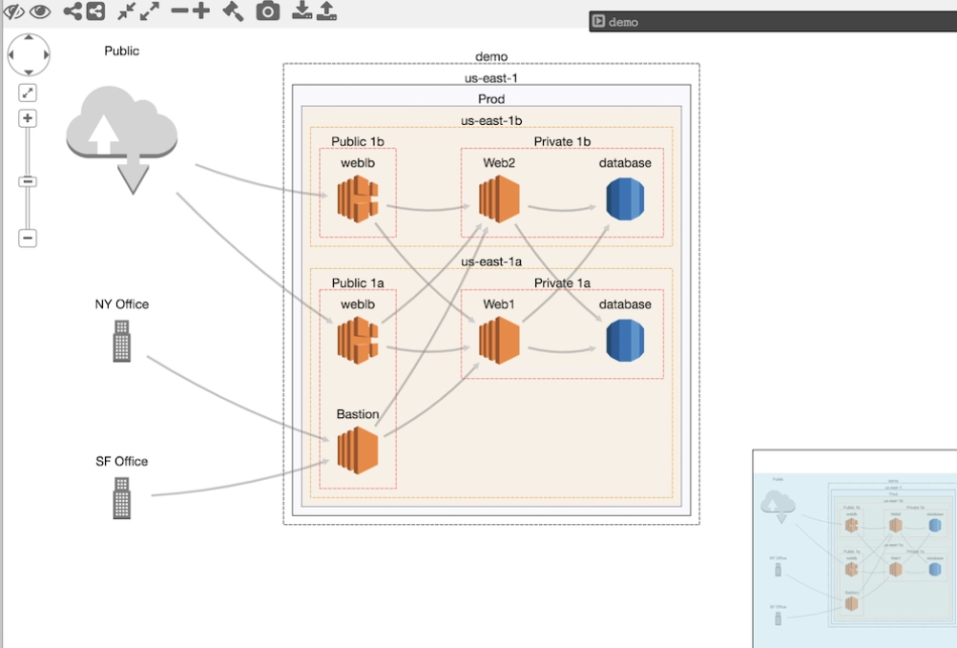Click the hide (crossed-out eye) toolbar icon
This screenshot has height=648, width=957.
pos(13,11)
